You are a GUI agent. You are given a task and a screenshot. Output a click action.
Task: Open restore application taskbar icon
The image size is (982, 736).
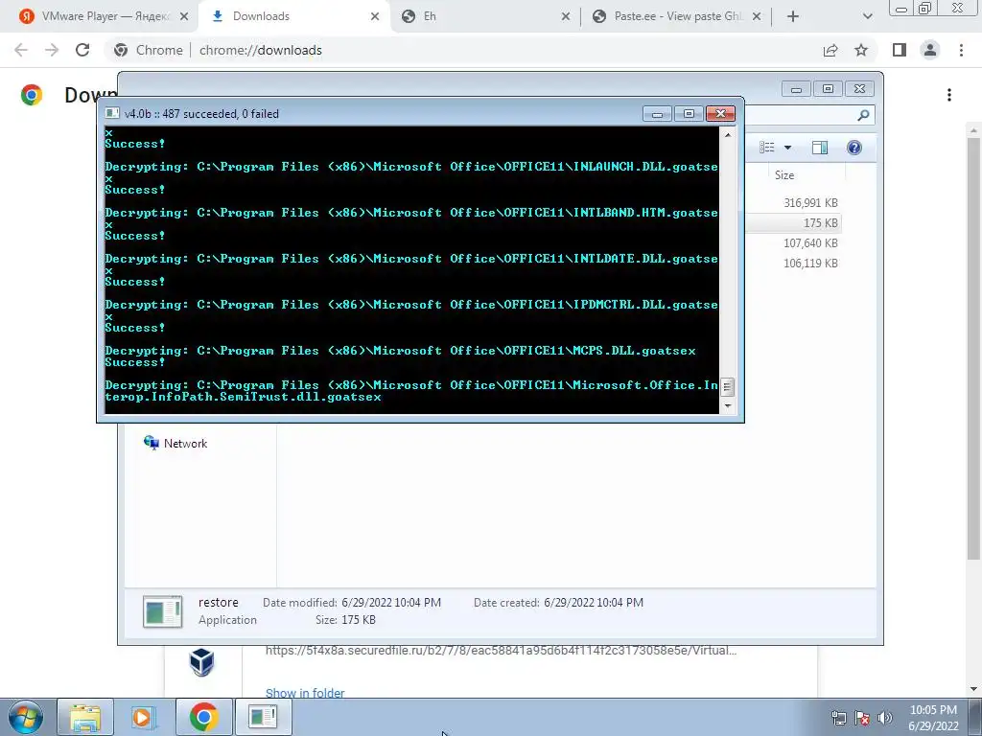[x=263, y=717]
